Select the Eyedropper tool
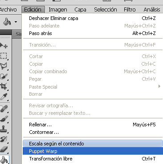The image size is (163, 164). tap(4, 97)
